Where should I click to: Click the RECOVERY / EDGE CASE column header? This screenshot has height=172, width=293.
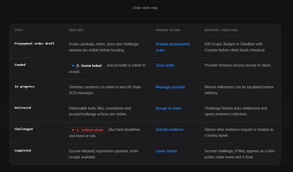point(221,30)
